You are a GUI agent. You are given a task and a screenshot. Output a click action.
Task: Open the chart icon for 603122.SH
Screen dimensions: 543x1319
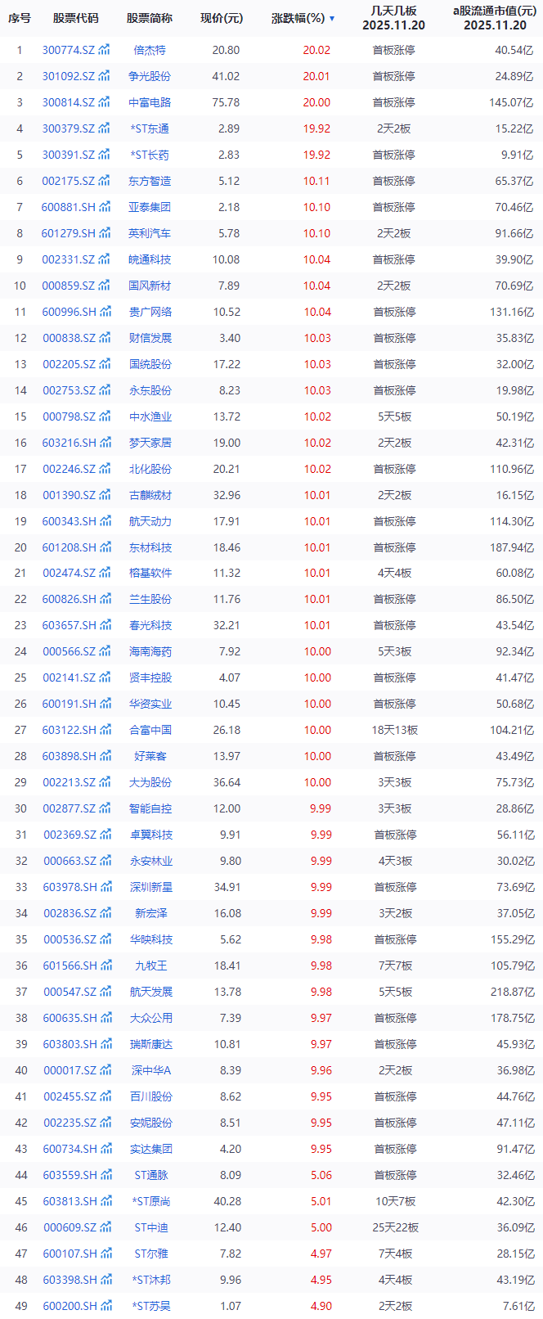(105, 730)
